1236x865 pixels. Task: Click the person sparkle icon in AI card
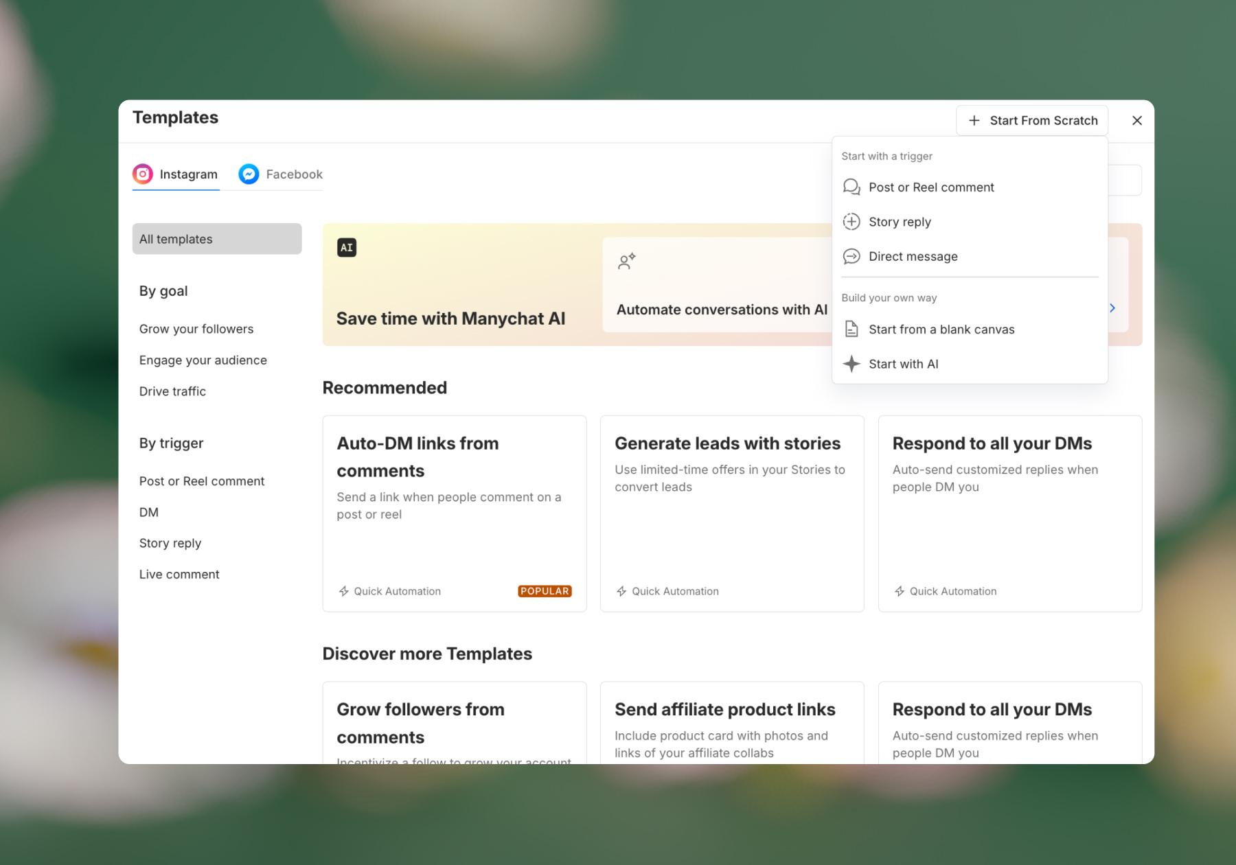pos(626,261)
